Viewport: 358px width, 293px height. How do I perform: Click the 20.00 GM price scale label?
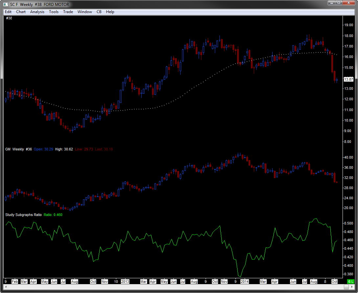[x=348, y=208]
